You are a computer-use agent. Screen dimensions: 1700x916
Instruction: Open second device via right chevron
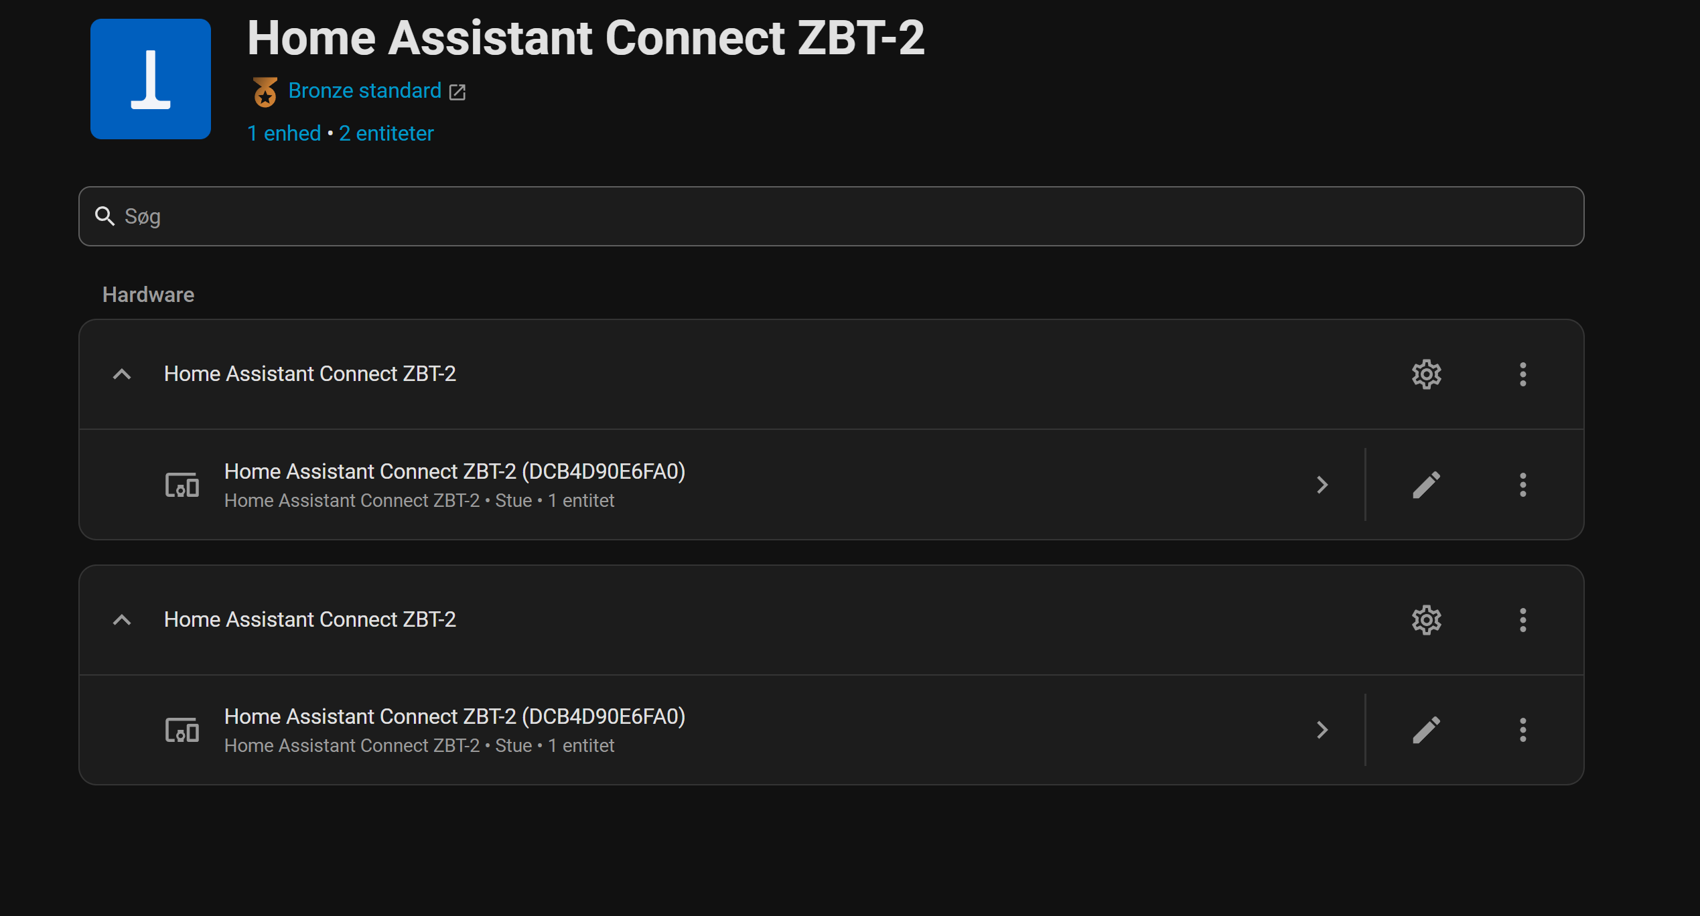pyautogui.click(x=1322, y=730)
